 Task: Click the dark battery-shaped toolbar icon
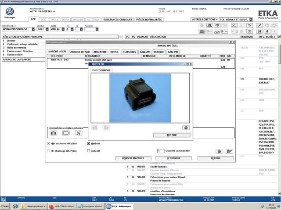[x=202, y=31]
